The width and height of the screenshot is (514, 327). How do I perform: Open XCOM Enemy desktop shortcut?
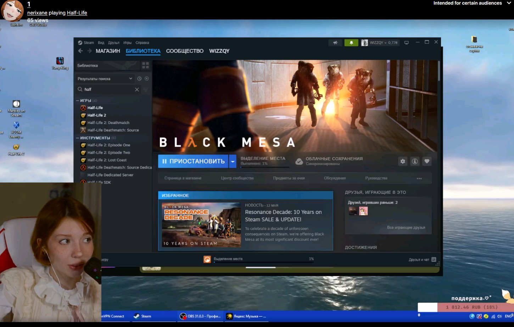click(x=16, y=130)
